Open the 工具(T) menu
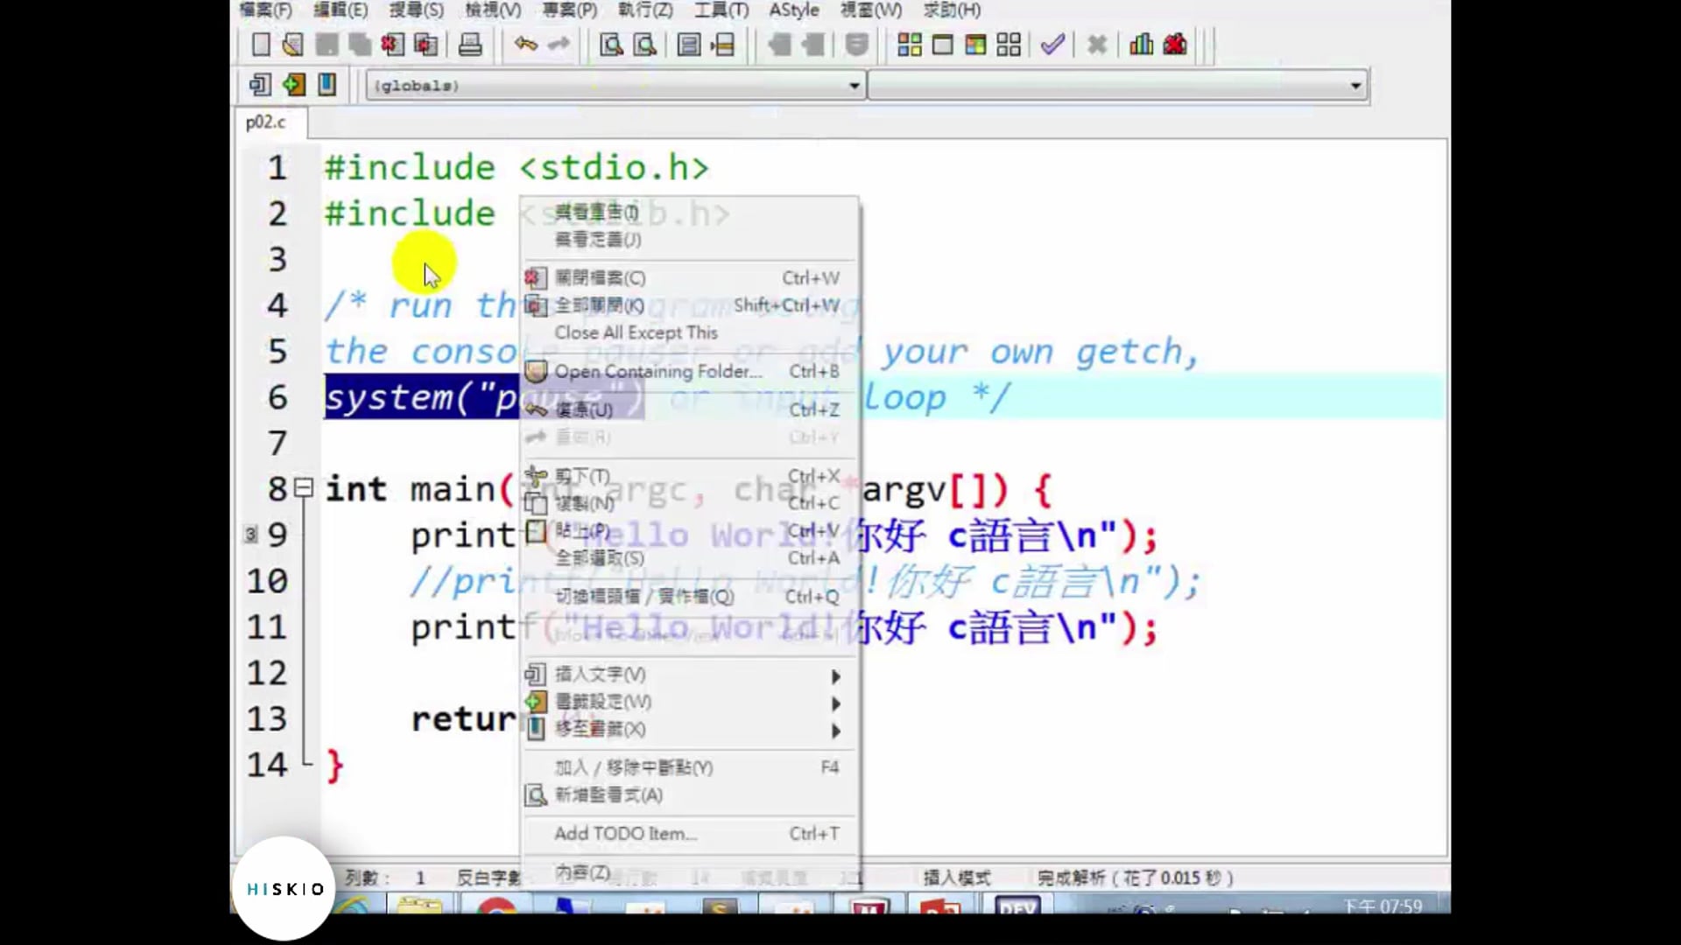This screenshot has width=1681, height=945. 720,11
